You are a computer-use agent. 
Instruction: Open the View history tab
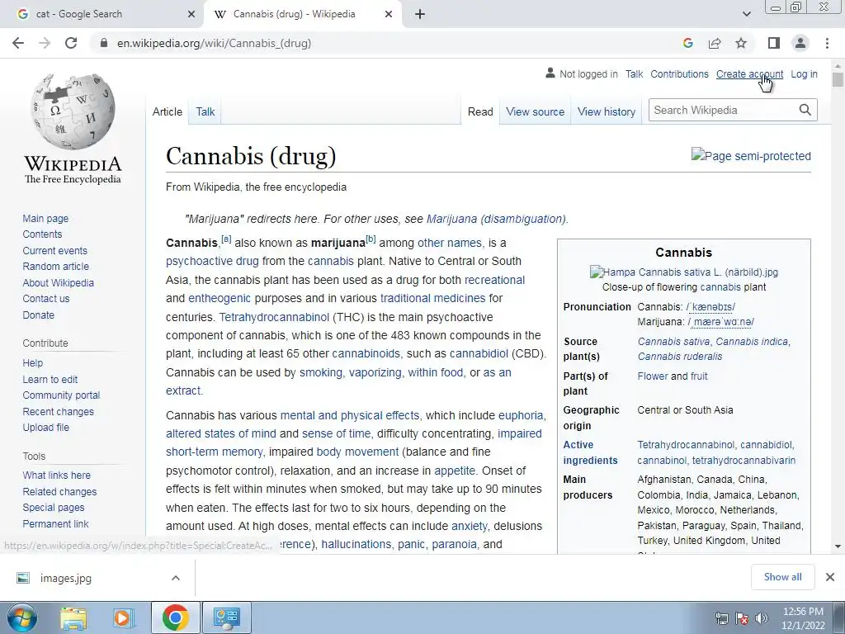click(607, 111)
